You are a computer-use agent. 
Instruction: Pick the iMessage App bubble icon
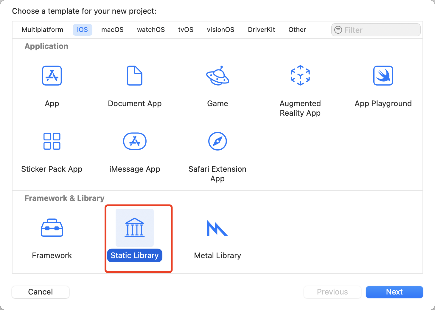pyautogui.click(x=135, y=141)
